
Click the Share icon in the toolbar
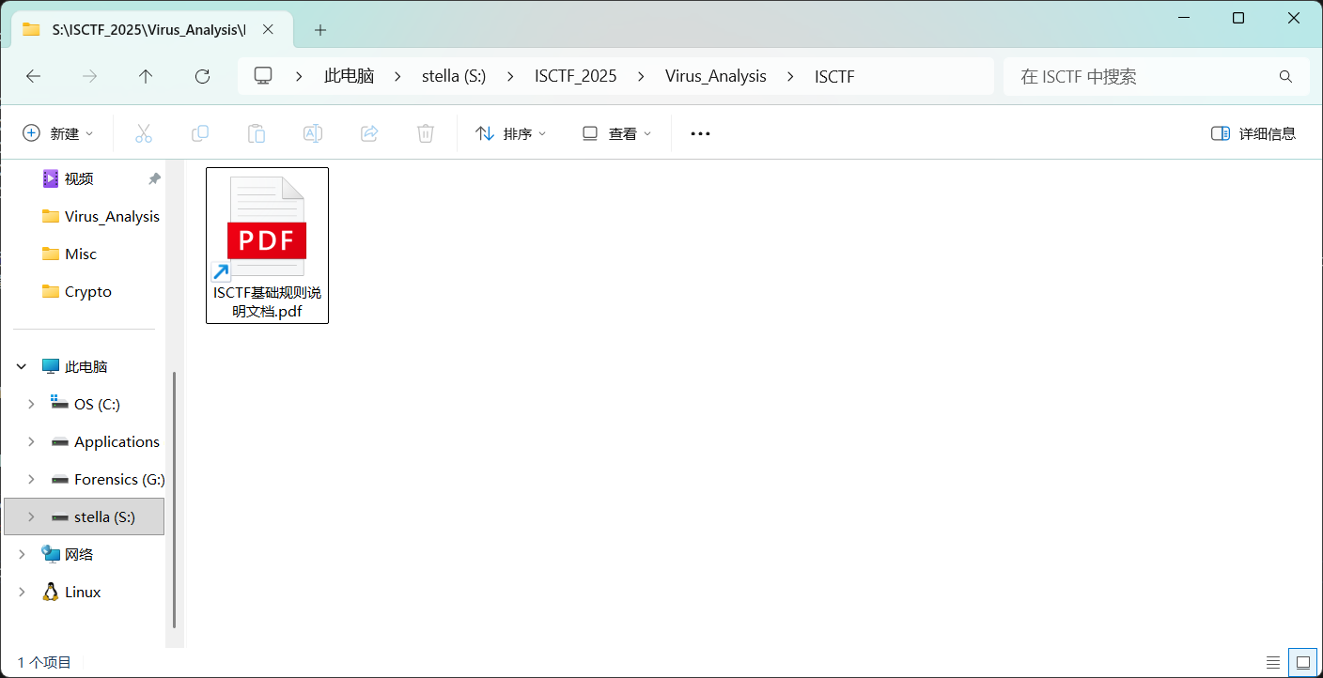(x=368, y=132)
